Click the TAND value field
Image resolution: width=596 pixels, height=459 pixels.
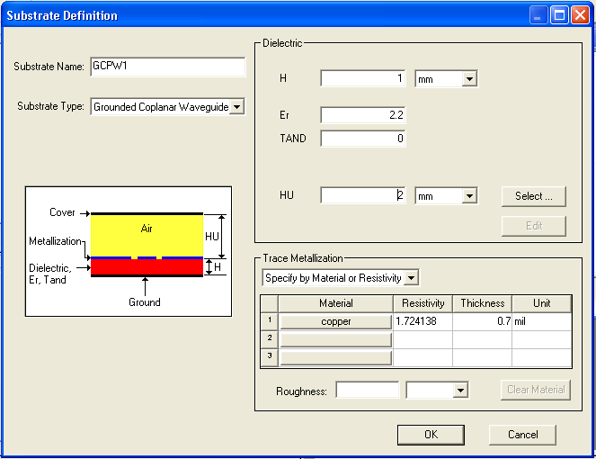[x=362, y=139]
